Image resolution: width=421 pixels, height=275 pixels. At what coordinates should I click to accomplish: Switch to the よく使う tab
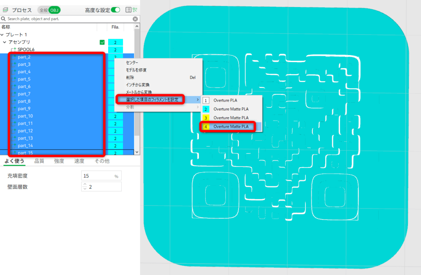point(14,161)
